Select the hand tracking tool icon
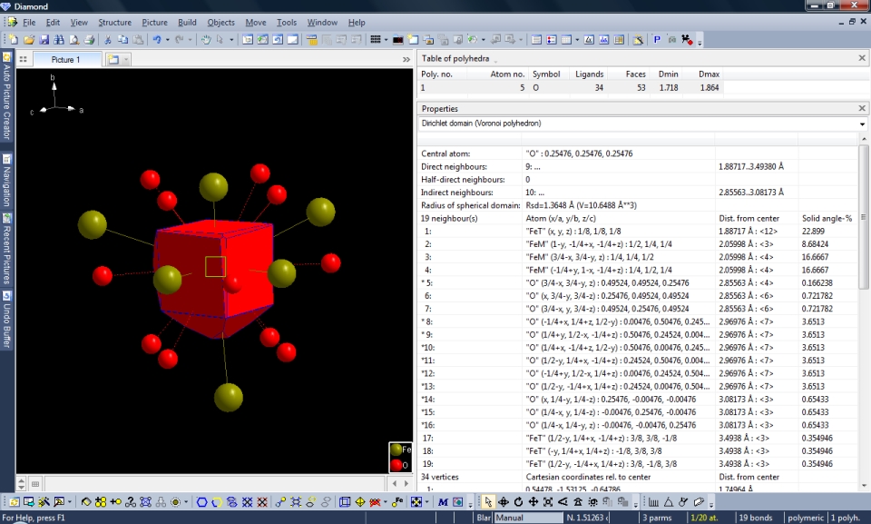 (x=206, y=40)
